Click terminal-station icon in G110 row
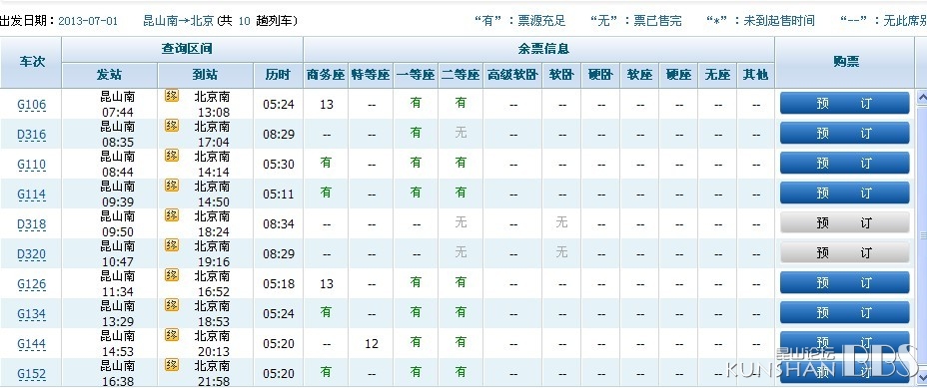The width and height of the screenshot is (927, 388). [172, 156]
